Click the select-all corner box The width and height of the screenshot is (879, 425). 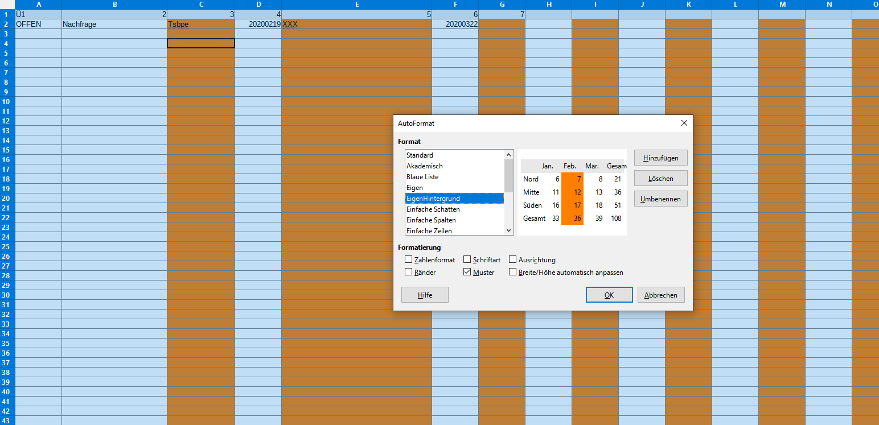pyautogui.click(x=7, y=5)
